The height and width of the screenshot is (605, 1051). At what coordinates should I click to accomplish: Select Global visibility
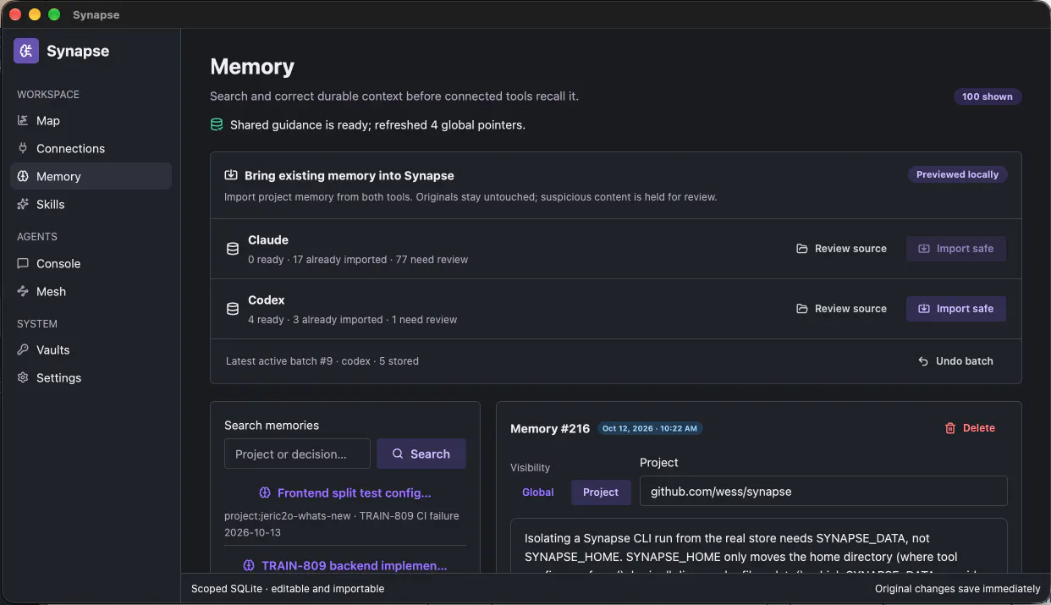click(x=538, y=492)
